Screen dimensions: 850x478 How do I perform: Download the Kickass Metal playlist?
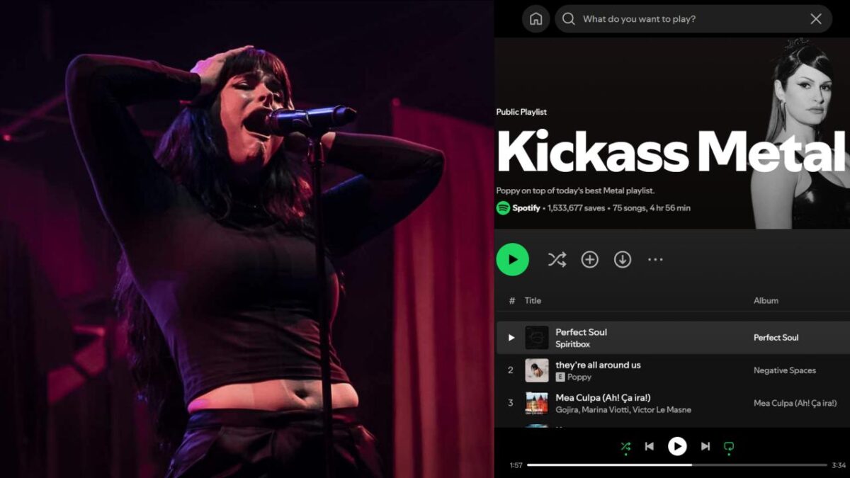point(622,260)
